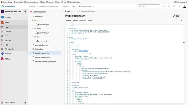Open user settings icon in the header
This screenshot has width=188, height=105.
click(x=179, y=6)
